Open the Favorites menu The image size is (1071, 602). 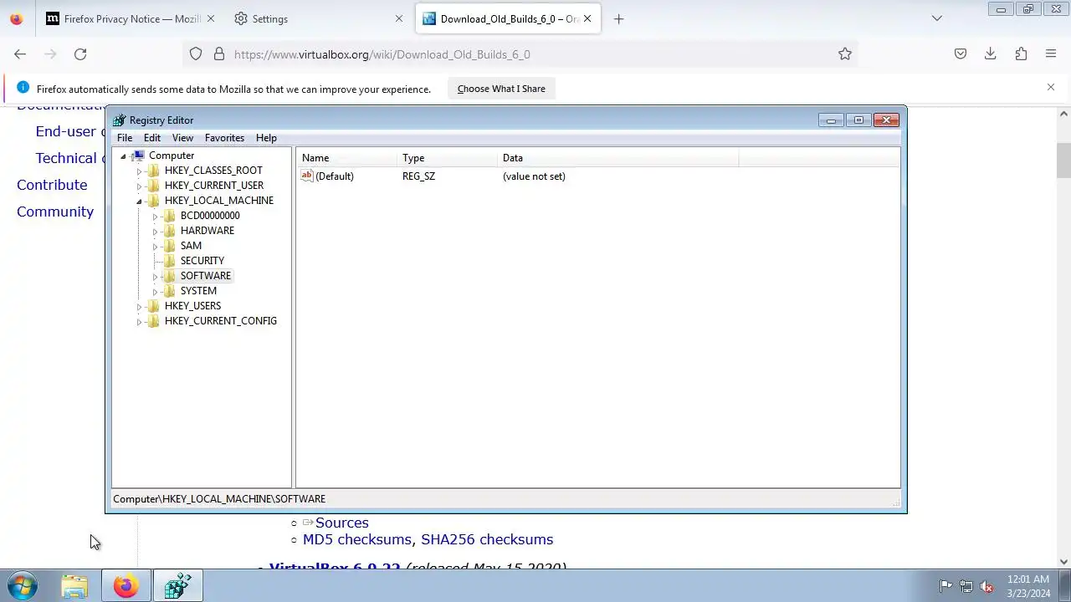(x=224, y=138)
